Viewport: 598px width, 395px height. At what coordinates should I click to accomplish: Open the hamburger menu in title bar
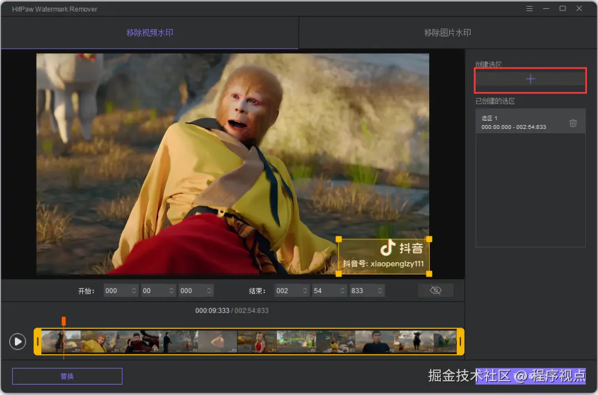[x=529, y=8]
